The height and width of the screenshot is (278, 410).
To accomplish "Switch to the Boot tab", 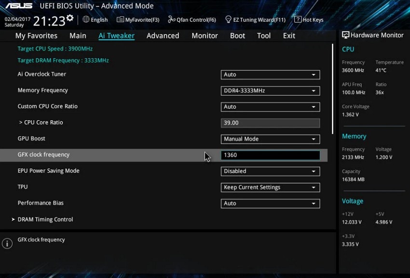I will click(x=237, y=35).
